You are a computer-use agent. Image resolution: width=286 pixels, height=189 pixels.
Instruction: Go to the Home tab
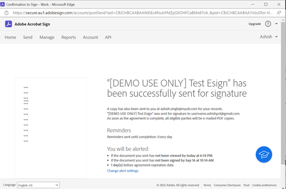(x=10, y=38)
